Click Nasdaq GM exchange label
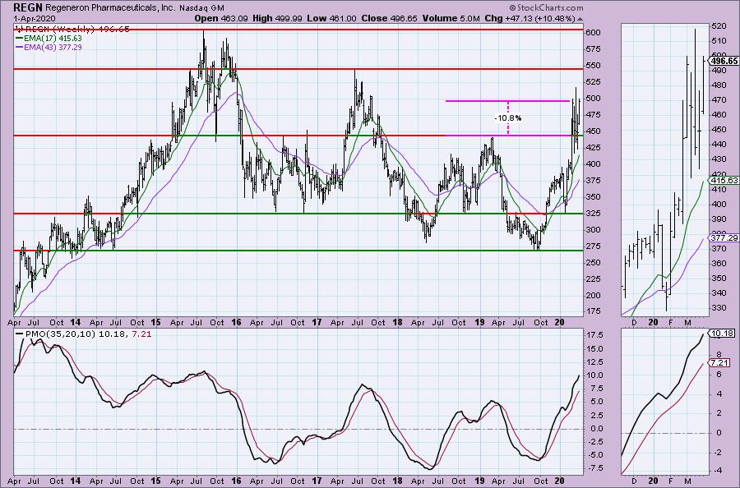This screenshot has height=488, width=740. [x=202, y=8]
